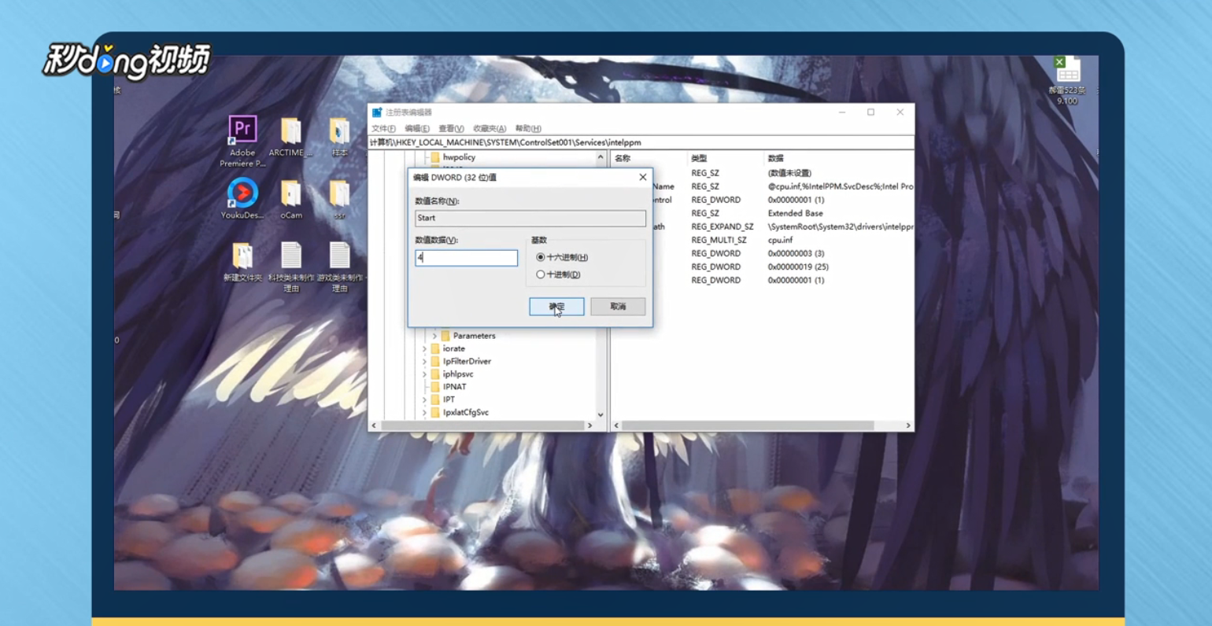The width and height of the screenshot is (1212, 626).
Task: Click values pane horizontal scroll-left arrow
Action: point(616,425)
